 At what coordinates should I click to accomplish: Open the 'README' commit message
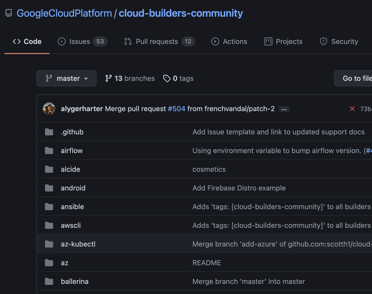coord(207,263)
